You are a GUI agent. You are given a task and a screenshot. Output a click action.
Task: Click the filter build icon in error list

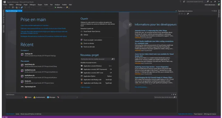pos(58,97)
